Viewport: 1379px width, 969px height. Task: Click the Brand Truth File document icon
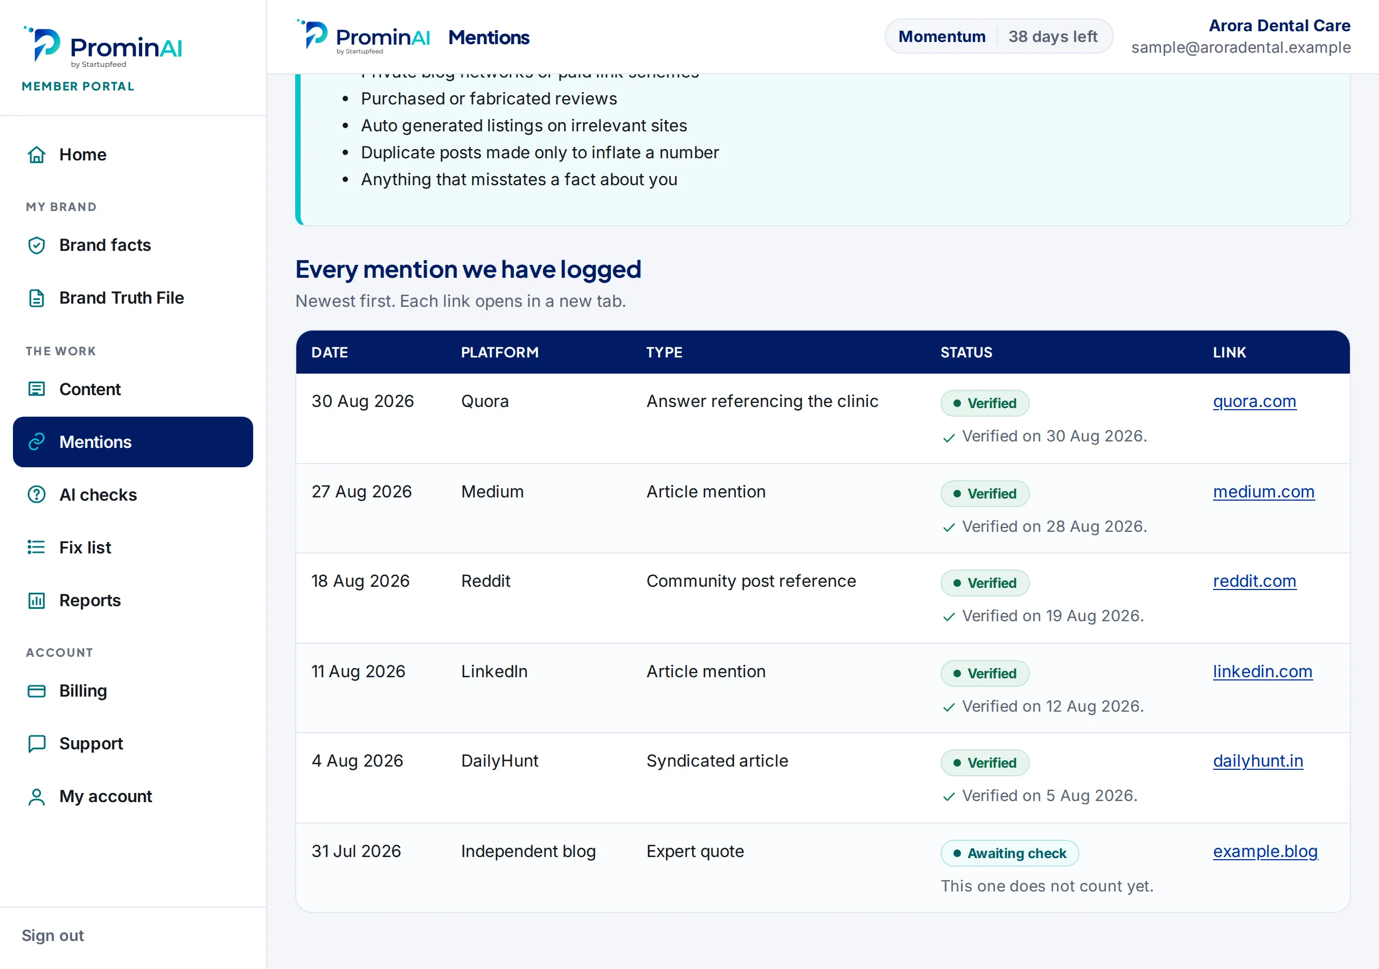click(x=37, y=298)
